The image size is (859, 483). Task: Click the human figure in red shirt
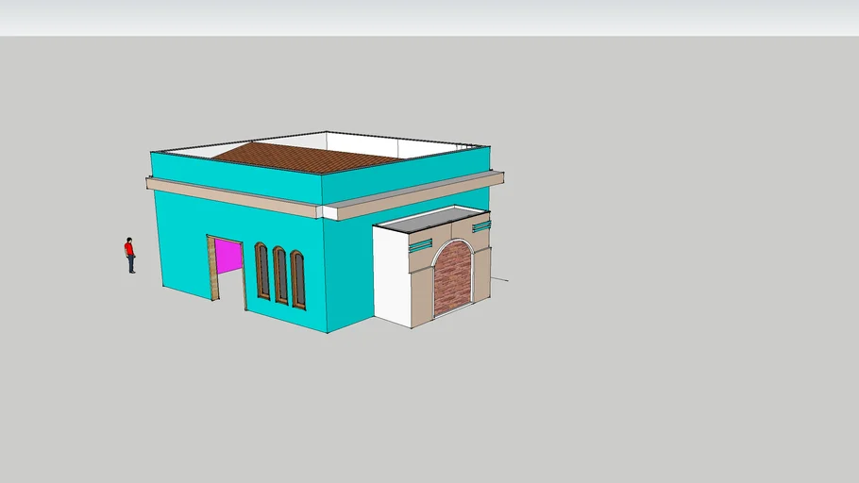click(x=129, y=255)
